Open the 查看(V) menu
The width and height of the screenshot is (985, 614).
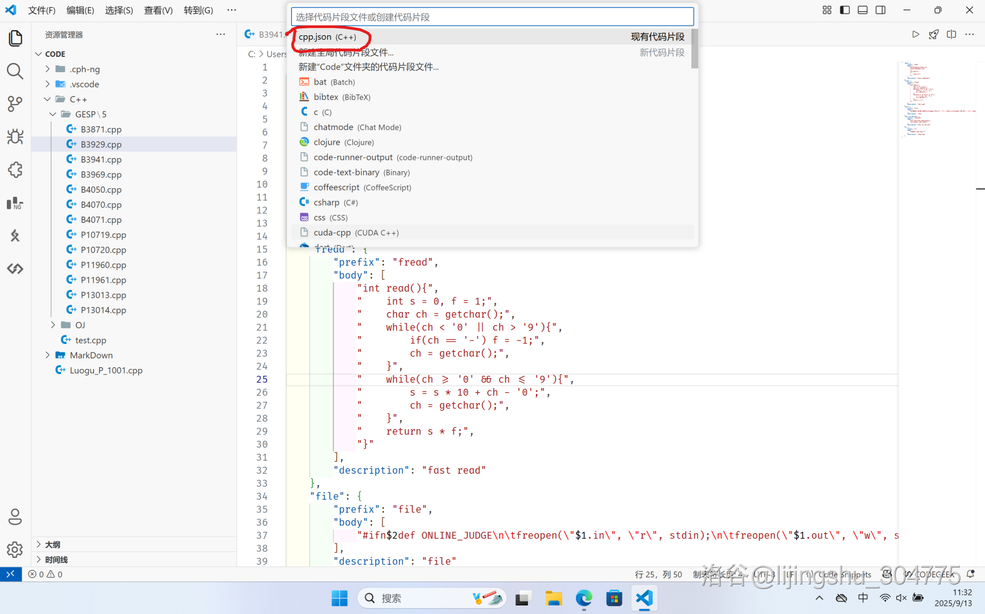158,10
